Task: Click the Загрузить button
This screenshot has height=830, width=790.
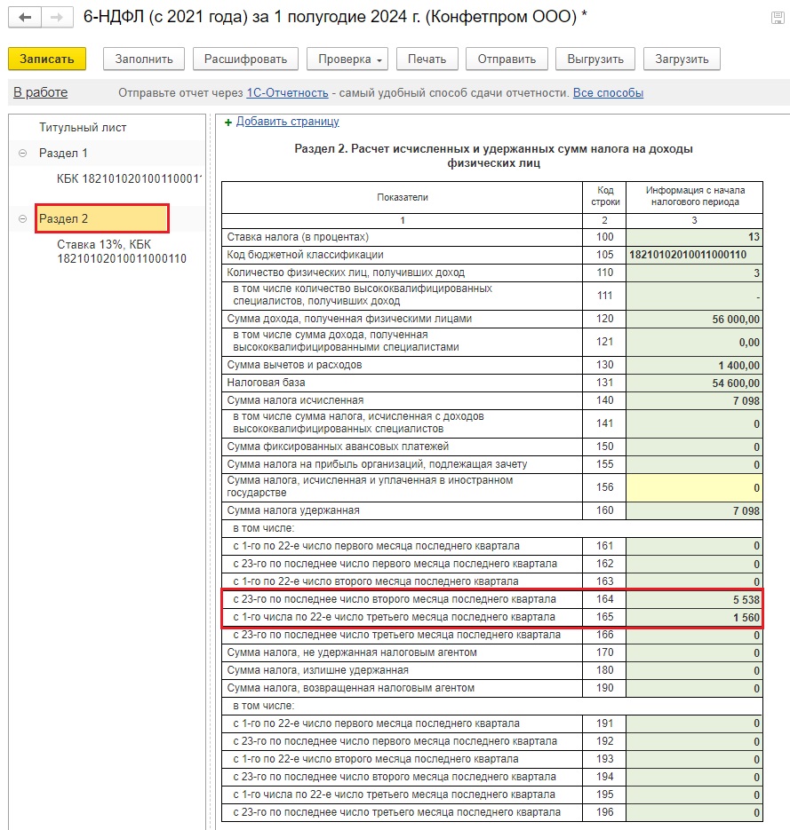Action: click(682, 59)
